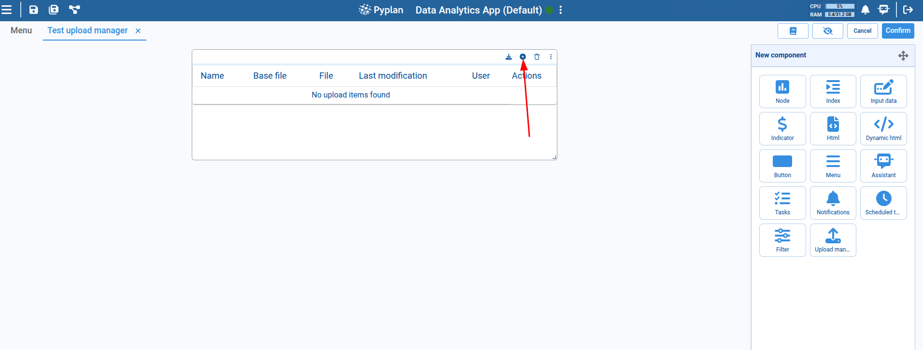Add an Indicator component
Image resolution: width=923 pixels, height=350 pixels.
[782, 128]
